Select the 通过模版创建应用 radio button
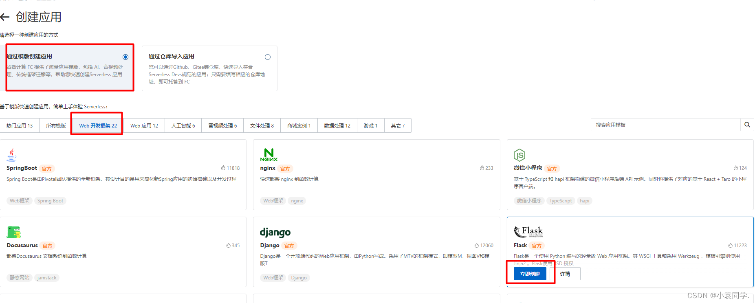755x303 pixels. (125, 57)
